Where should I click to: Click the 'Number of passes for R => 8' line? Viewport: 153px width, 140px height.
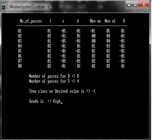coord(54,76)
